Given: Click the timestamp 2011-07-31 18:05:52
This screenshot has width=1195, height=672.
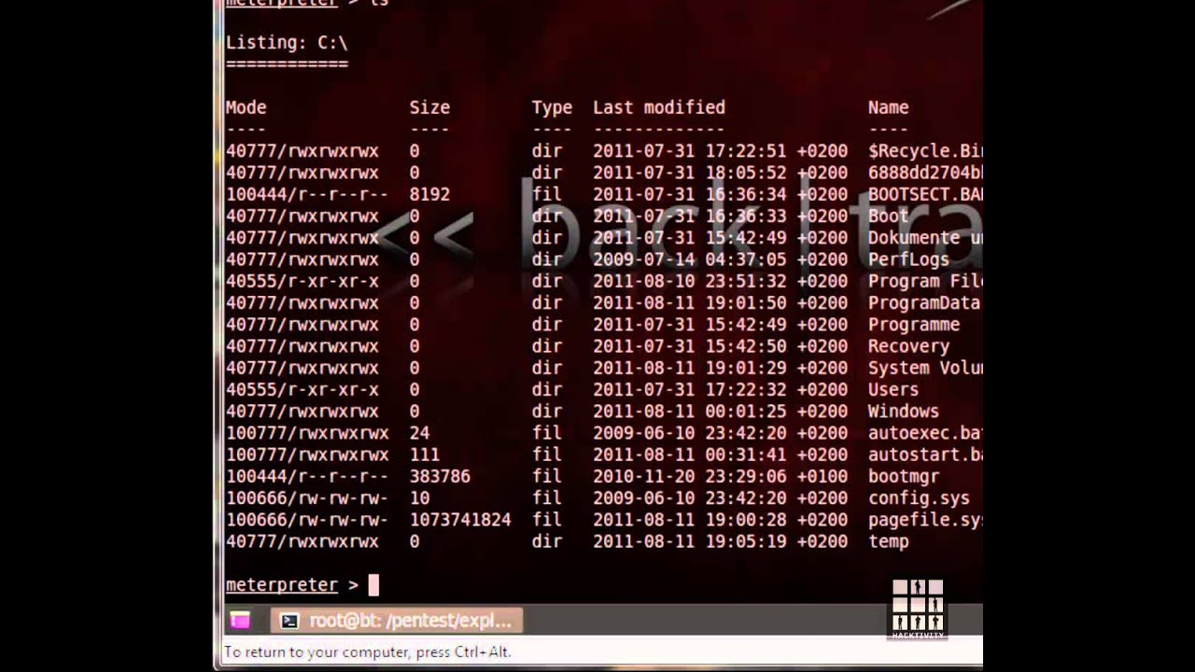Looking at the screenshot, I should pyautogui.click(x=690, y=173).
